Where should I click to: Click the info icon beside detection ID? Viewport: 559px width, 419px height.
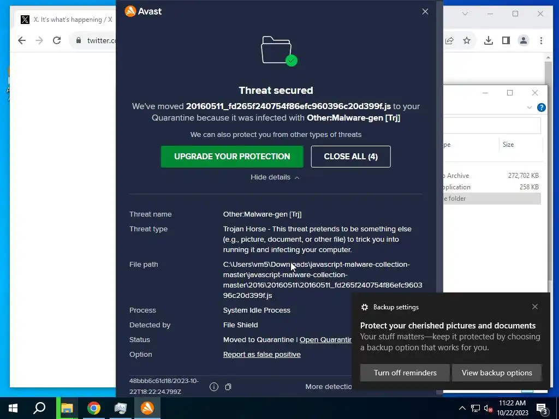coord(214,387)
